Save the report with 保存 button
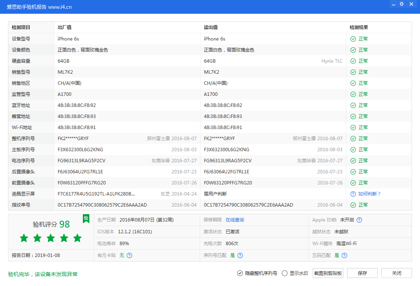This screenshot has width=420, height=286. [362, 273]
